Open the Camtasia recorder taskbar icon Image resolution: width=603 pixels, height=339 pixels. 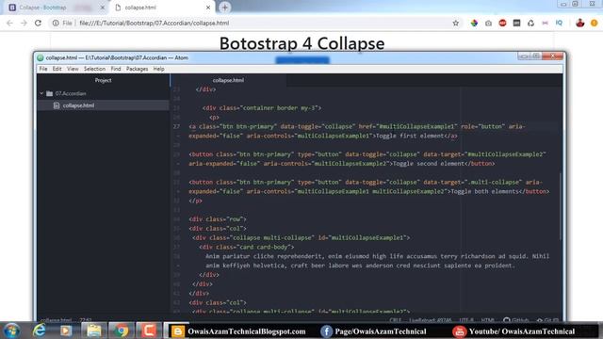point(149,331)
